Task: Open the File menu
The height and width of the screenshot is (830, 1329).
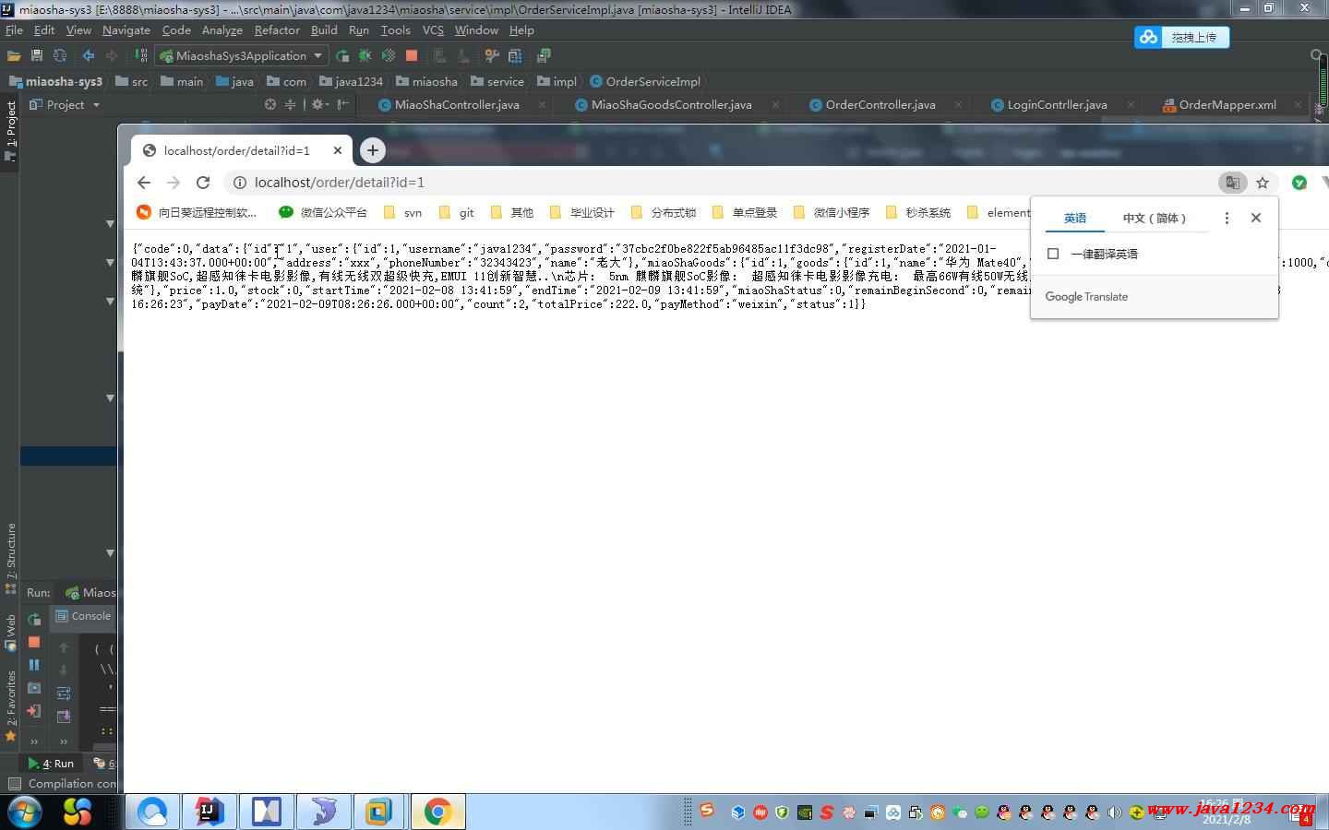Action: click(x=14, y=30)
